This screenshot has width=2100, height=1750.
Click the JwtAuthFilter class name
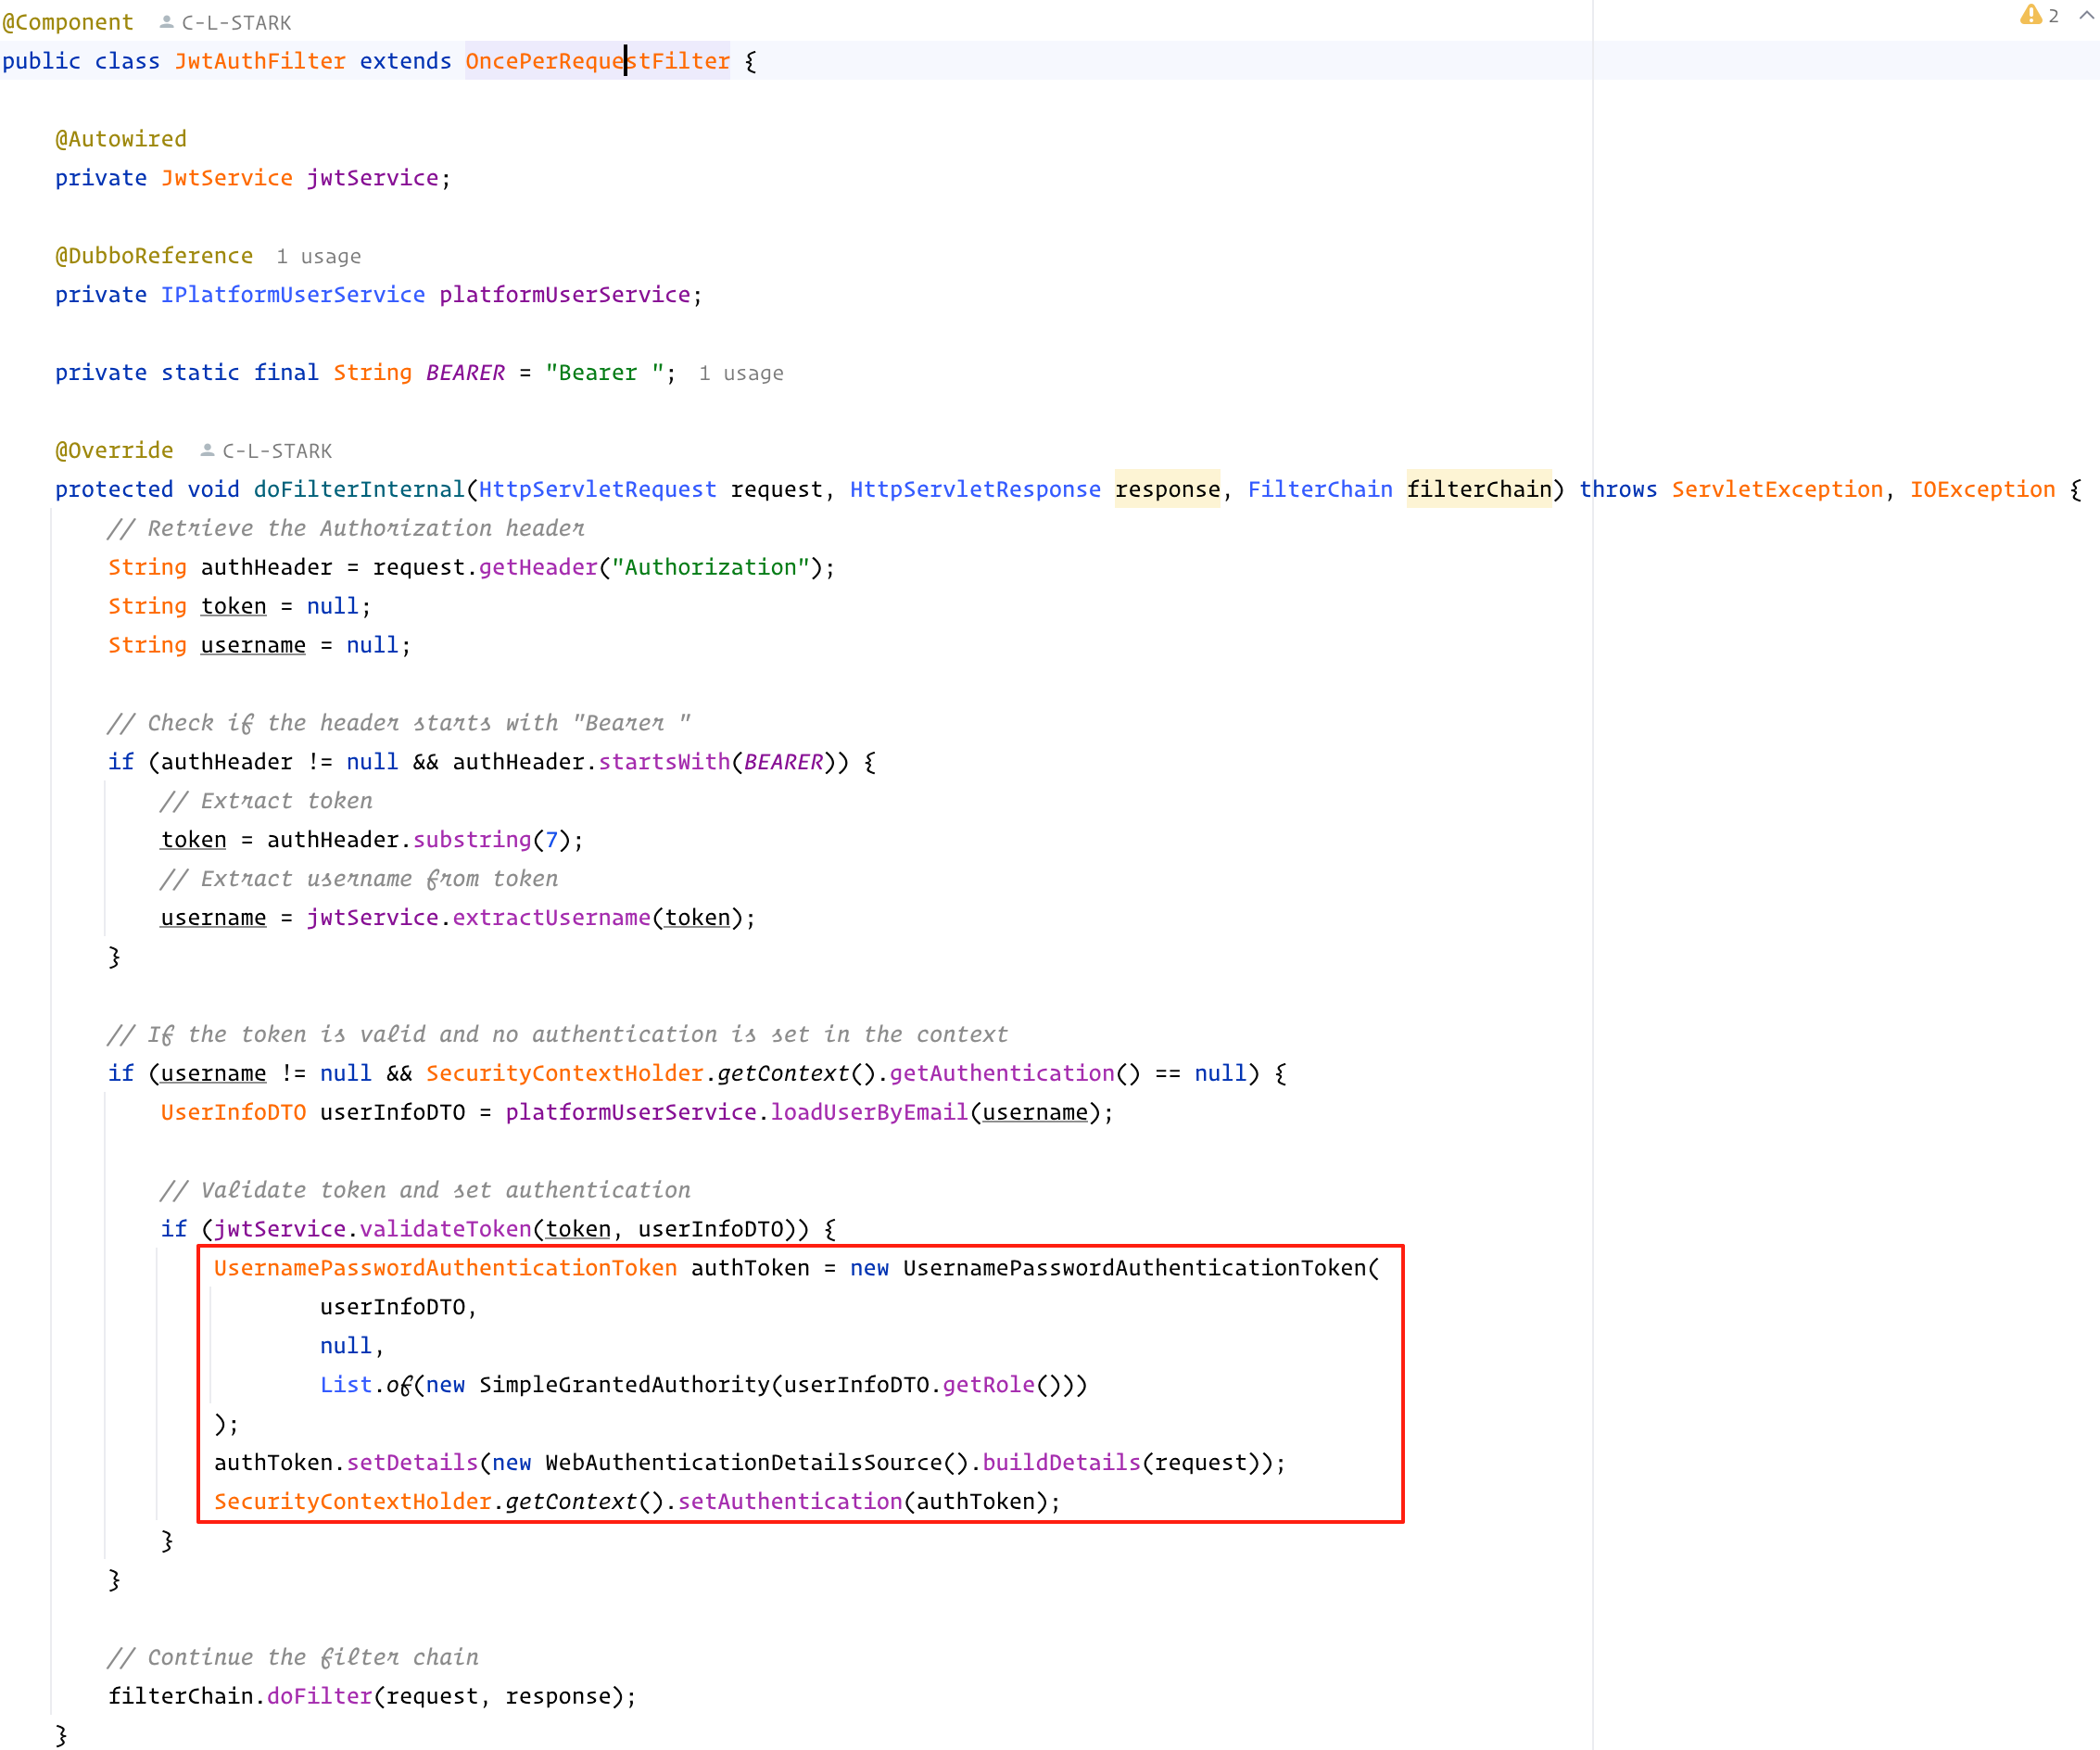click(x=260, y=61)
